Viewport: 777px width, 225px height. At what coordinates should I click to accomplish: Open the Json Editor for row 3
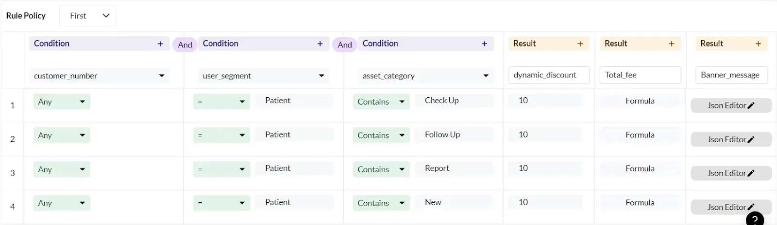[x=731, y=173]
